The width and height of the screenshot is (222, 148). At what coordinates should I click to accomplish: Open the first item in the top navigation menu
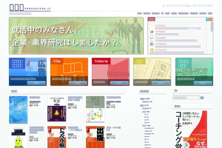pos(139,13)
